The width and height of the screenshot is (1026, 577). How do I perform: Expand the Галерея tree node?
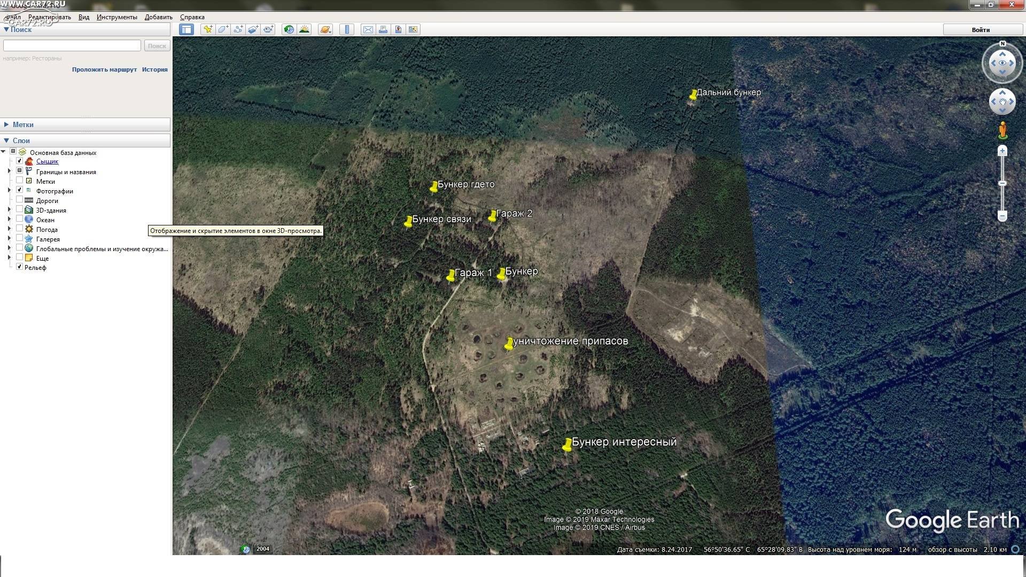coord(9,238)
